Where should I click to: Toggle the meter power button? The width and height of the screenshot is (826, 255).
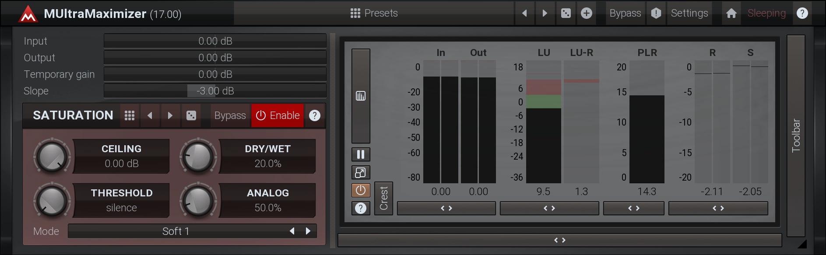(x=361, y=190)
